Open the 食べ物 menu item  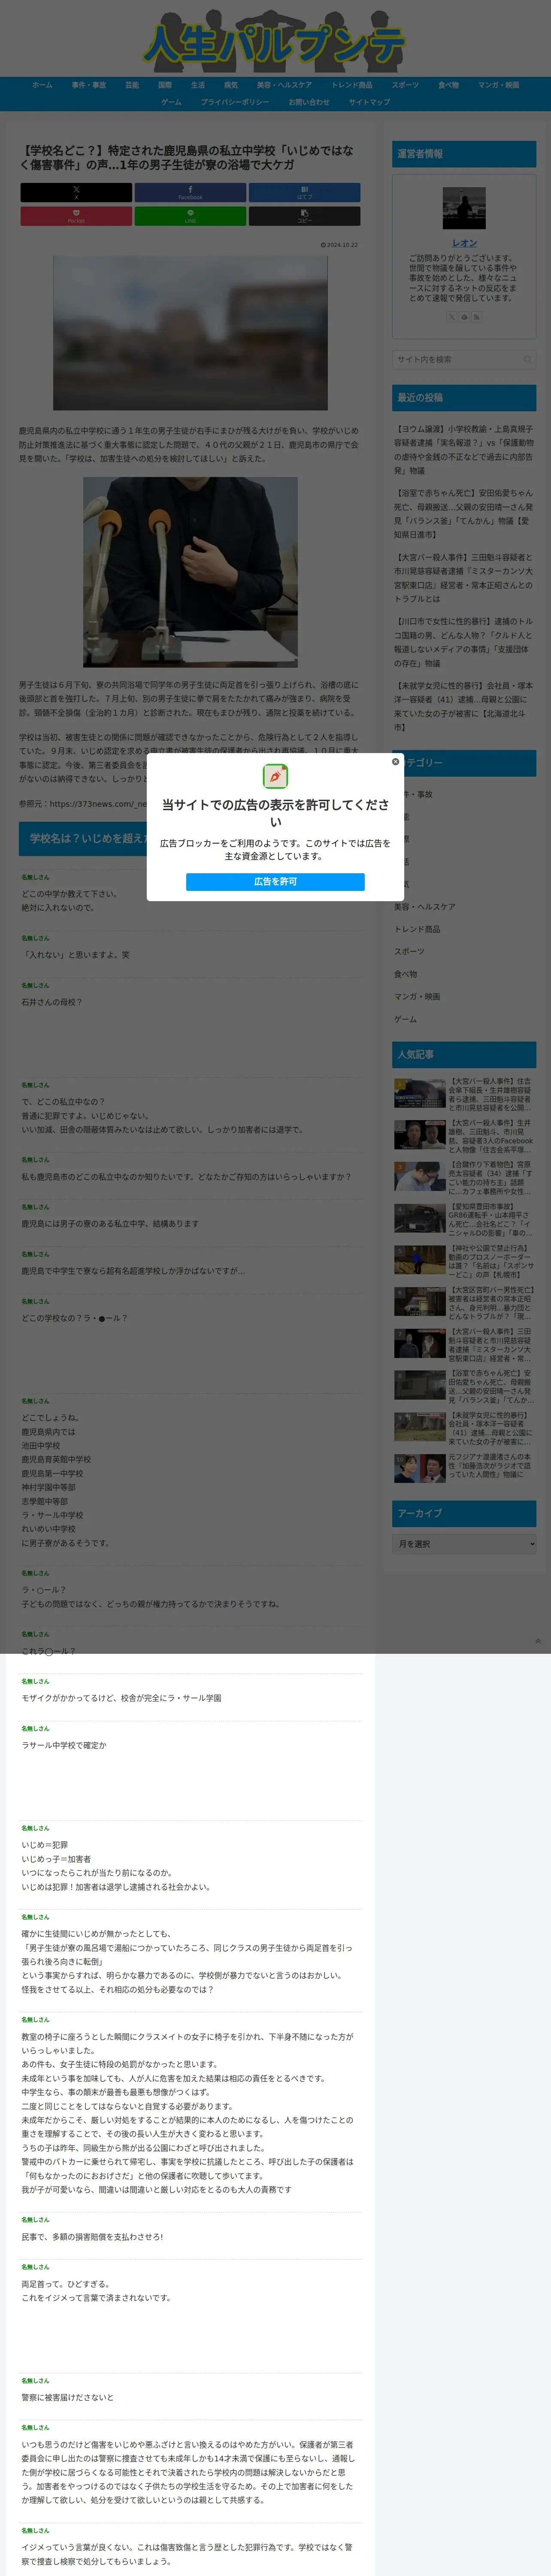pos(448,85)
